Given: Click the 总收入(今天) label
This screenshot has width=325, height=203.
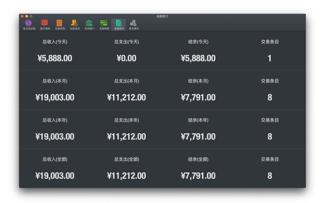Looking at the screenshot, I should (55, 42).
